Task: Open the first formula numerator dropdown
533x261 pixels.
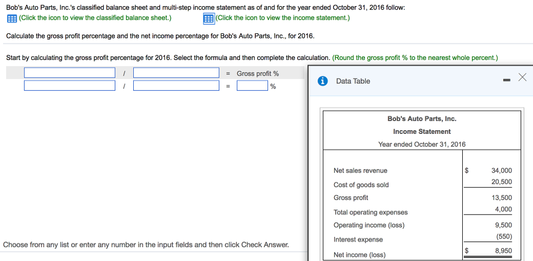Action: coord(70,73)
